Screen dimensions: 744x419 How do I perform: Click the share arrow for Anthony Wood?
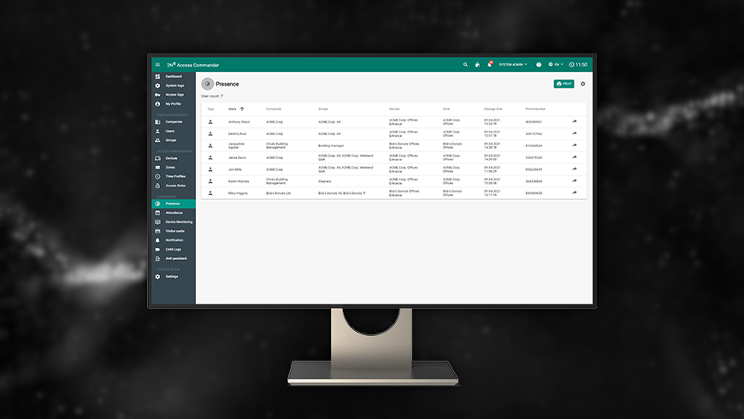(x=575, y=122)
